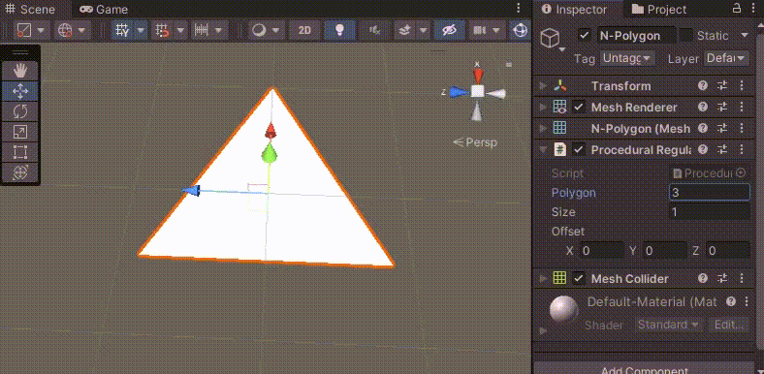Open Mesh Filter help icon

click(703, 129)
